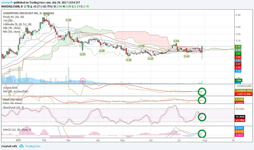Click the 3.10 price axis label

click(238, 41)
